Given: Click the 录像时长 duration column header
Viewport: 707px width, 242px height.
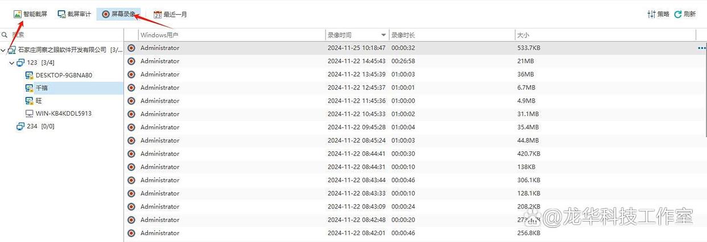Looking at the screenshot, I should pos(451,35).
